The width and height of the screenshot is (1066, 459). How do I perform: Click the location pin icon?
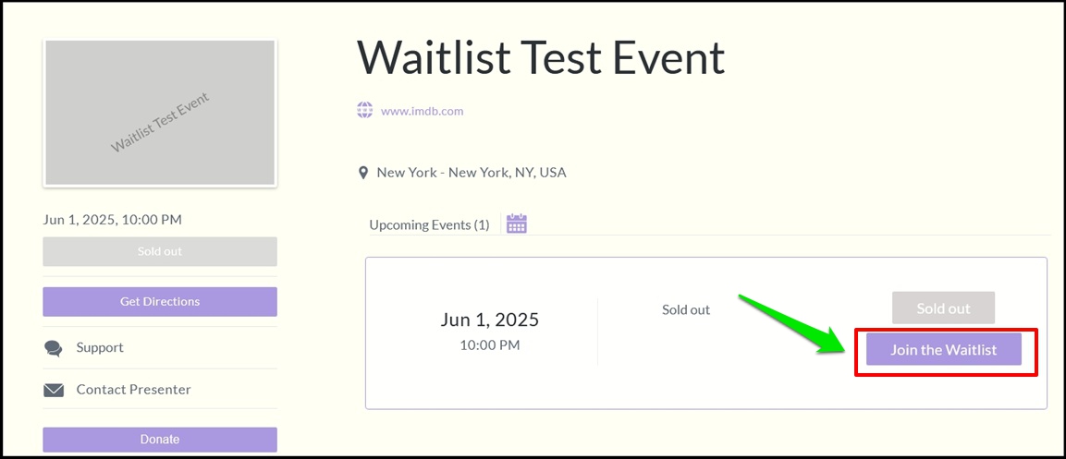coord(363,173)
